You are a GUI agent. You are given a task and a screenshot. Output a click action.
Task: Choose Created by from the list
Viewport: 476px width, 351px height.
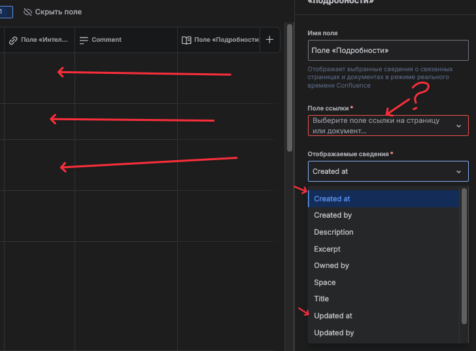pos(384,215)
